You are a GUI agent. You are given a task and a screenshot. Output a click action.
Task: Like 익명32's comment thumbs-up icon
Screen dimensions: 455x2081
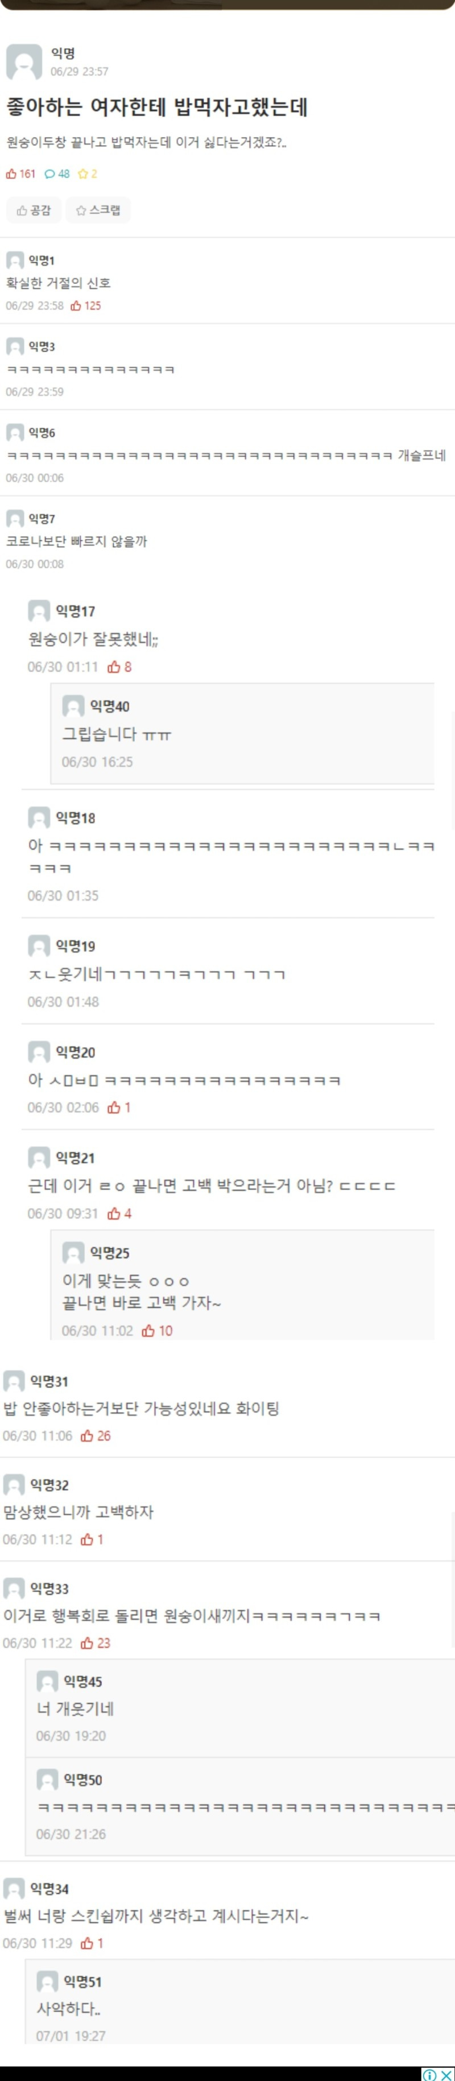click(86, 1539)
